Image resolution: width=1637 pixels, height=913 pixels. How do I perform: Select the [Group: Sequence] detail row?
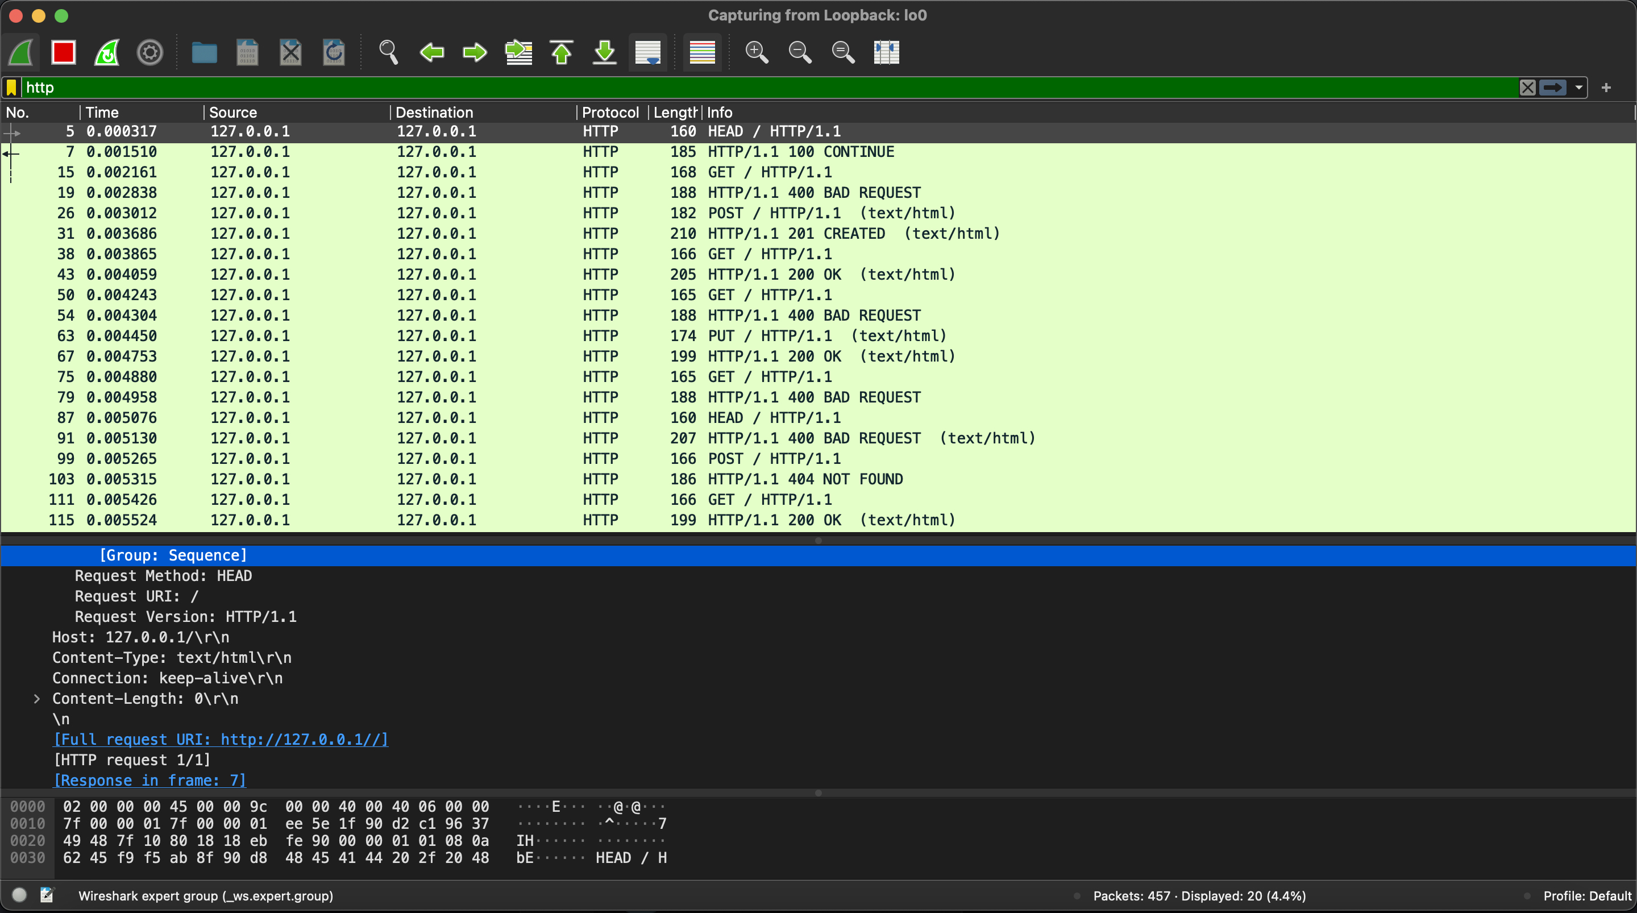tap(818, 555)
